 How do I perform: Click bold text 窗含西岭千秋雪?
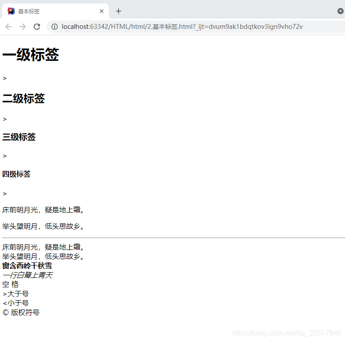coord(27,266)
